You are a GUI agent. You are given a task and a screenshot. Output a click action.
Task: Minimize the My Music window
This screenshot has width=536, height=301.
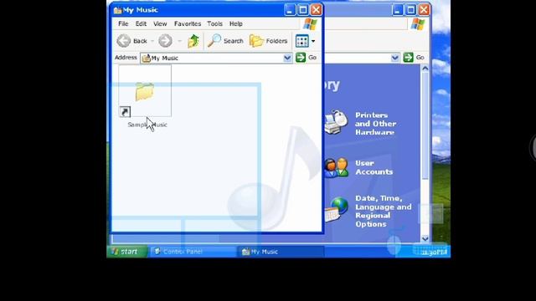point(290,10)
